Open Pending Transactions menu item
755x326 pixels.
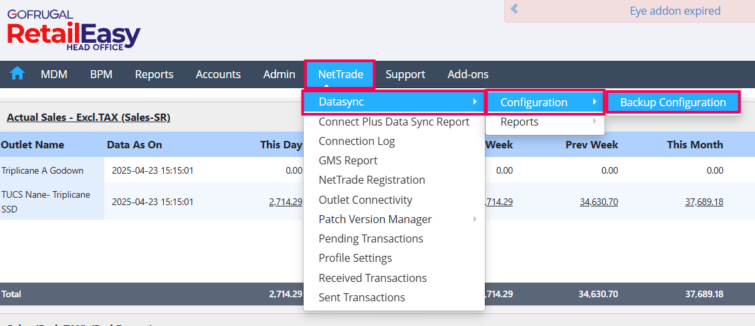point(370,238)
